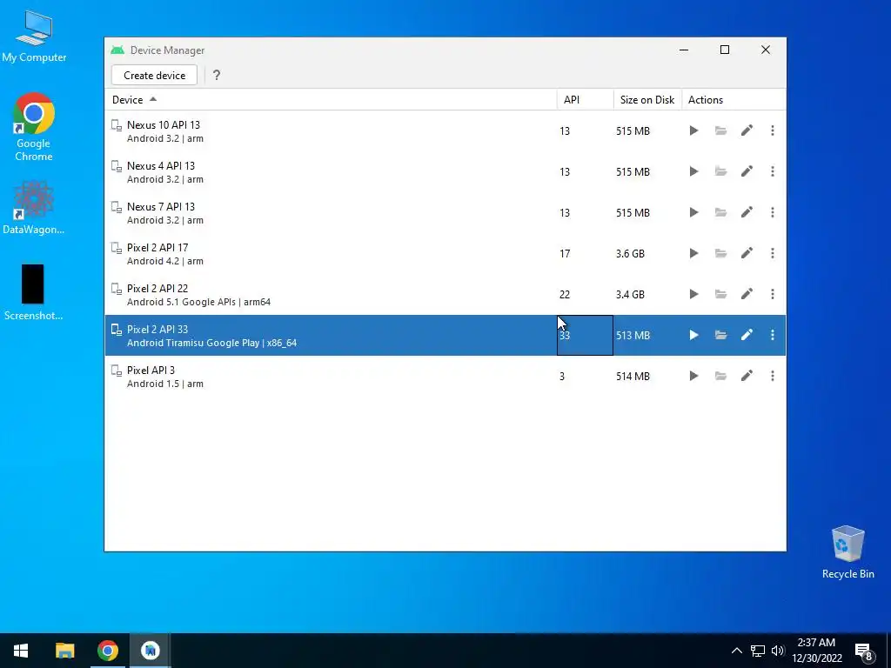Click the volume speaker tray icon
This screenshot has height=668, width=891.
pos(778,651)
